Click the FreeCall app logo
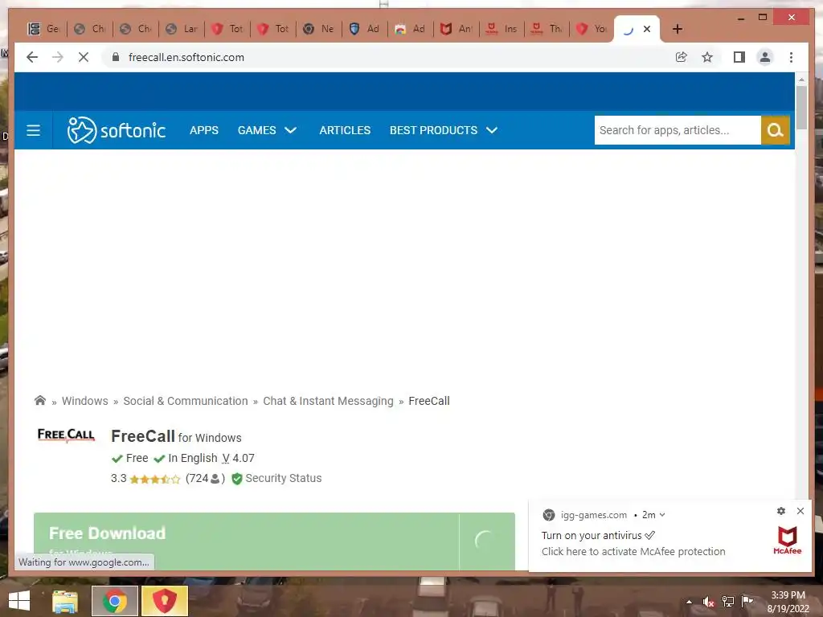This screenshot has height=617, width=823. click(x=66, y=435)
